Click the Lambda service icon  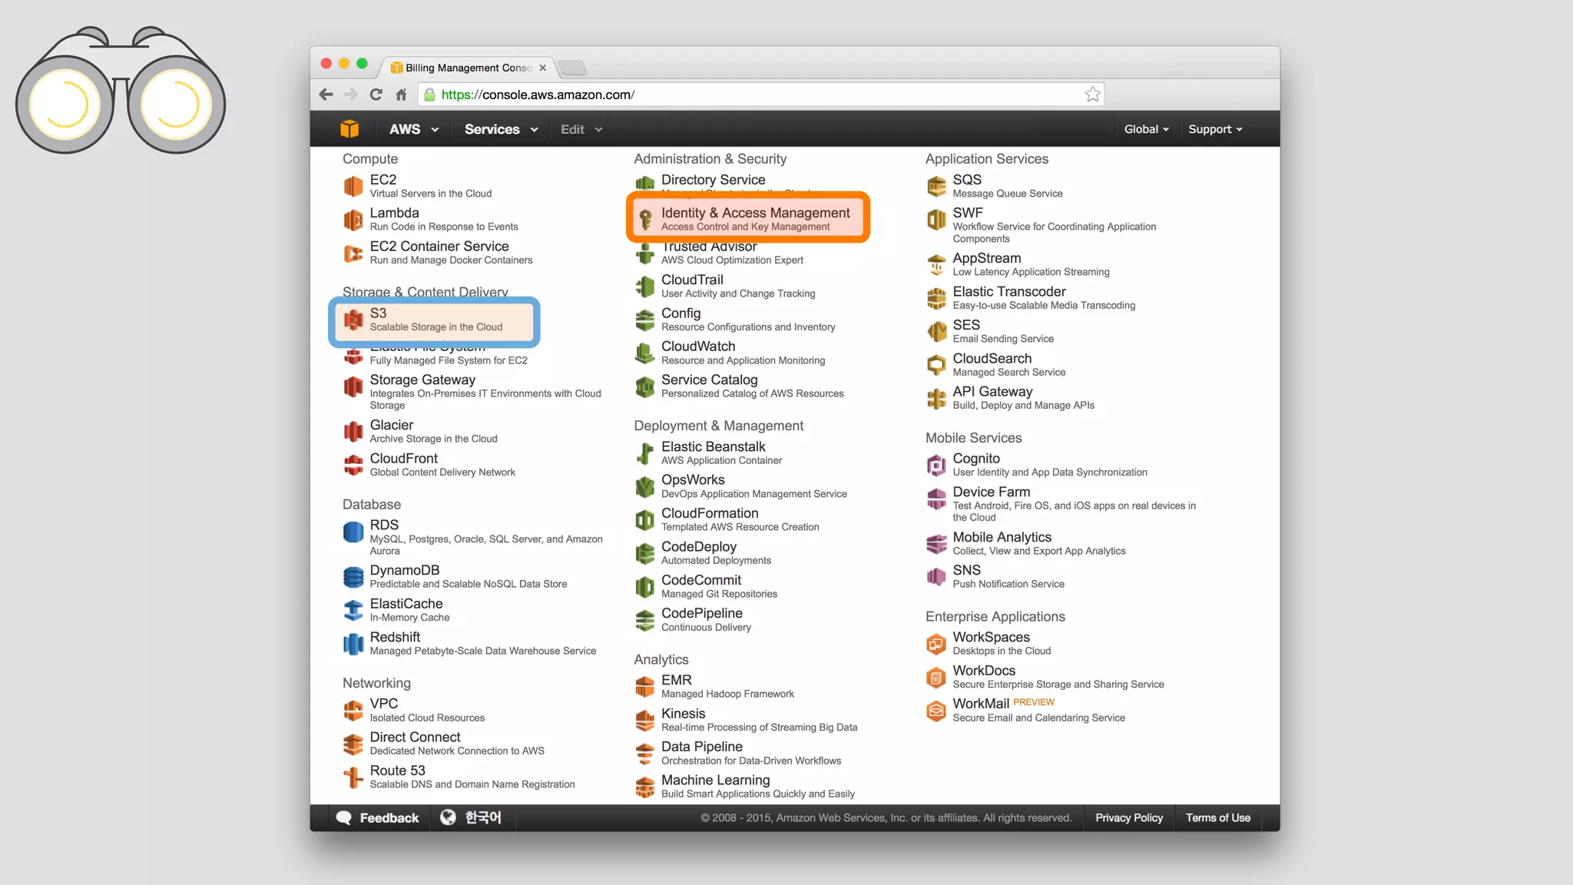pyautogui.click(x=353, y=220)
